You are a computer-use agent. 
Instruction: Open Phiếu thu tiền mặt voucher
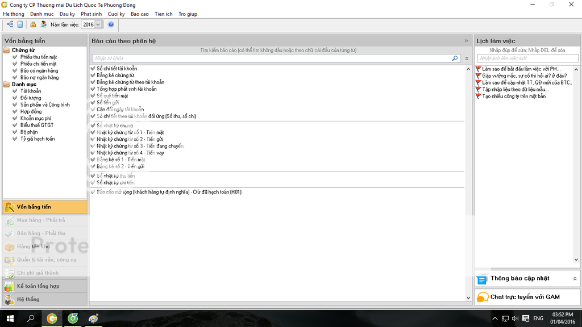coord(39,57)
